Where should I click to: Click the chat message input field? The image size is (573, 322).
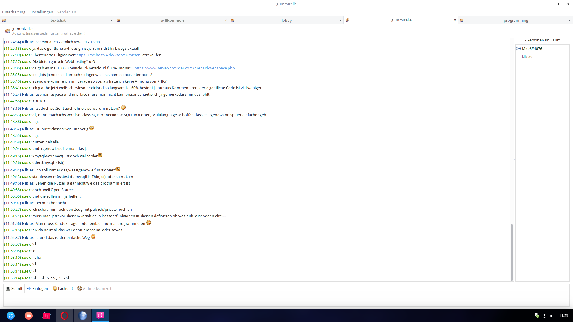pos(286,296)
